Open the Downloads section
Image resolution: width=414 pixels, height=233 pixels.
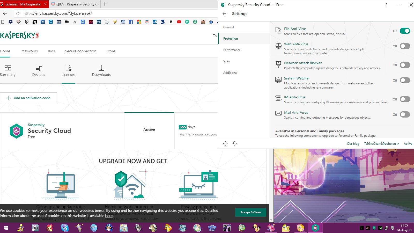tap(101, 71)
